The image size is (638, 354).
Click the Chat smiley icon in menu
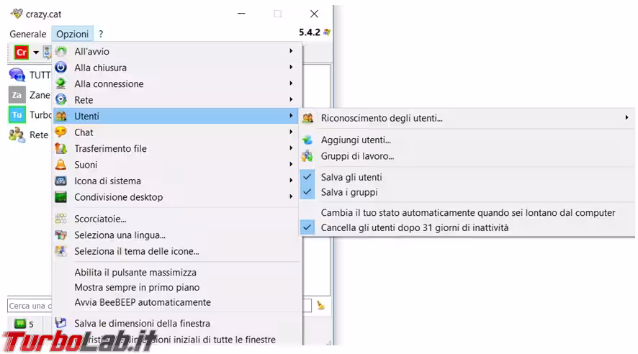click(61, 132)
